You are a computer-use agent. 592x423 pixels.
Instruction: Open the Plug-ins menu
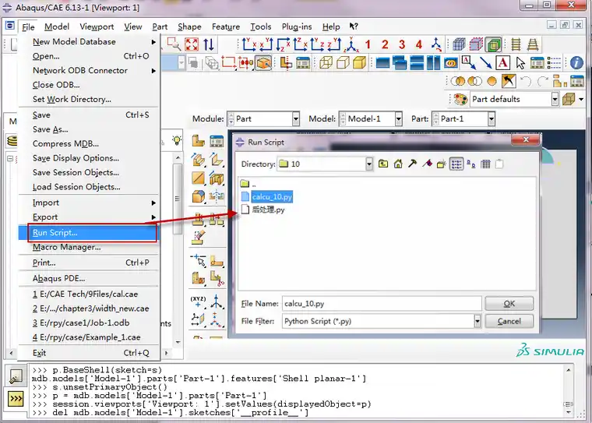click(x=297, y=26)
